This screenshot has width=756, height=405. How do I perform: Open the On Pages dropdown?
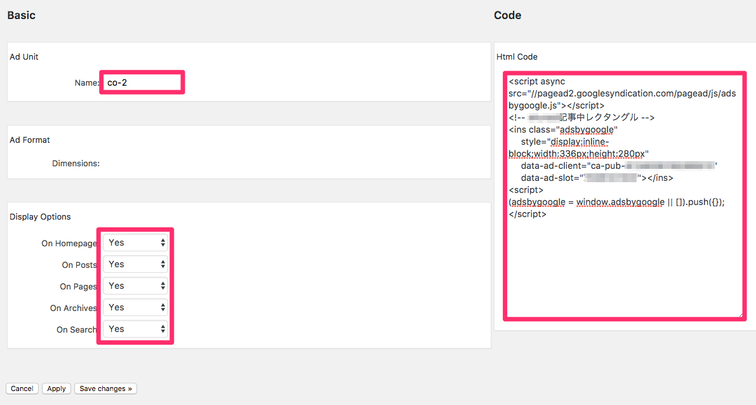(x=135, y=286)
